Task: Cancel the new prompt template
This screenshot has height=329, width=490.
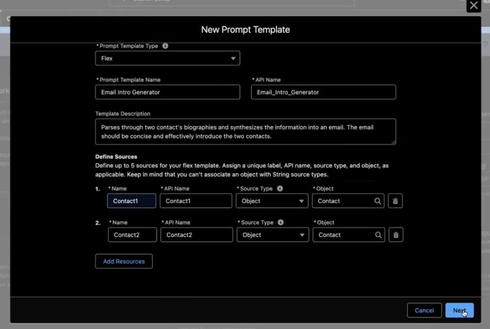Action: click(x=424, y=310)
